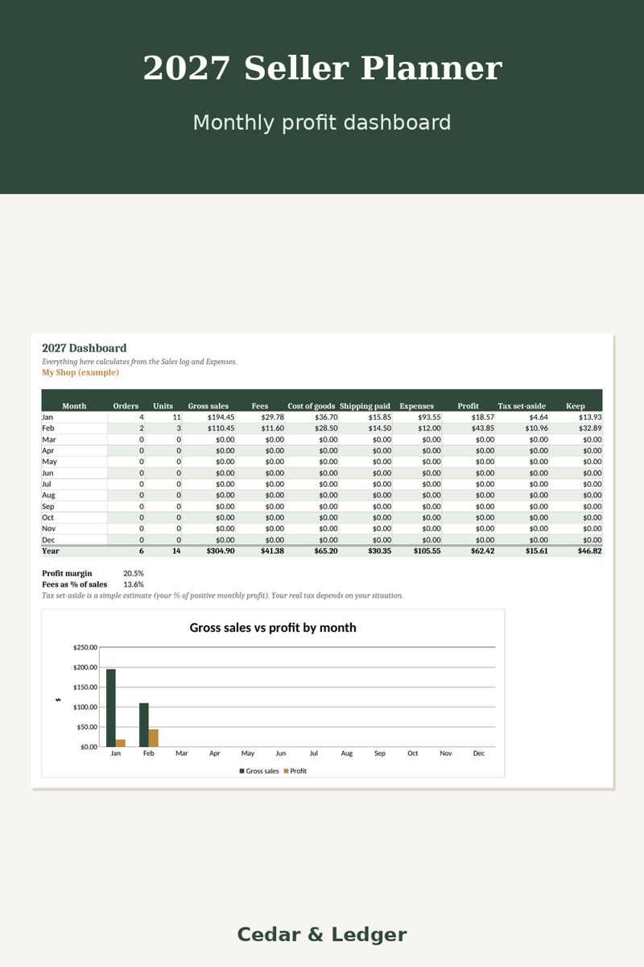Click the Feb row label in table
The image size is (644, 967).
(47, 428)
